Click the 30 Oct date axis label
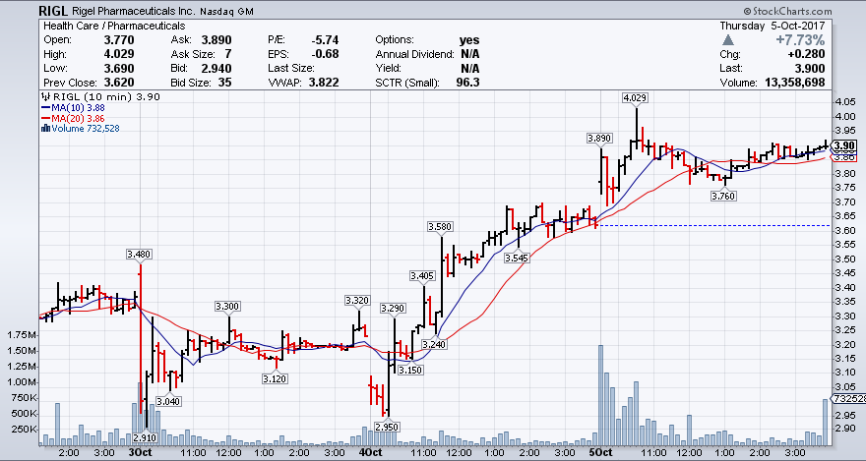 pos(139,453)
